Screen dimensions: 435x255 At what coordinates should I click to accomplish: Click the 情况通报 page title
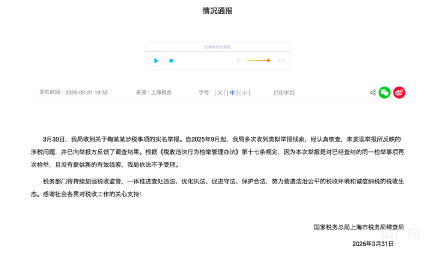click(x=217, y=11)
